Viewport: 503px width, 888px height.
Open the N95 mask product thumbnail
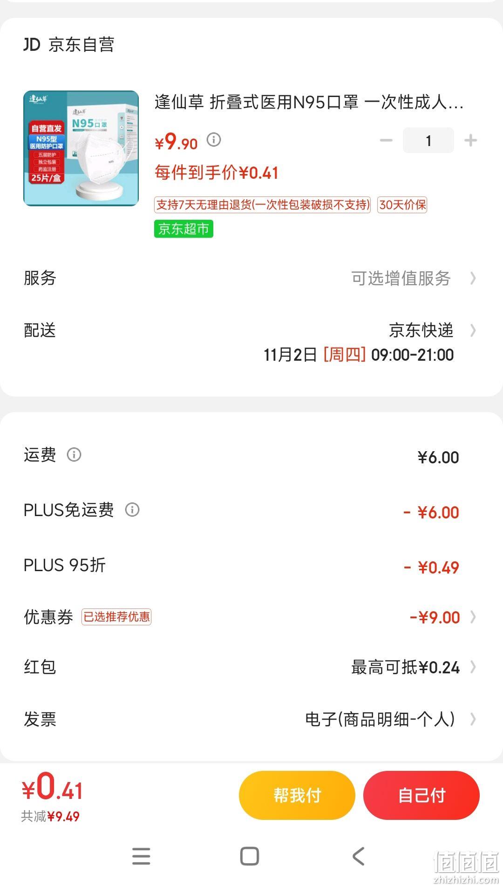(81, 148)
